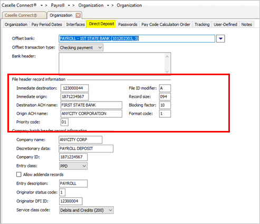This screenshot has width=260, height=224.
Task: Click the Originator DFI ID field
Action: 71,201
